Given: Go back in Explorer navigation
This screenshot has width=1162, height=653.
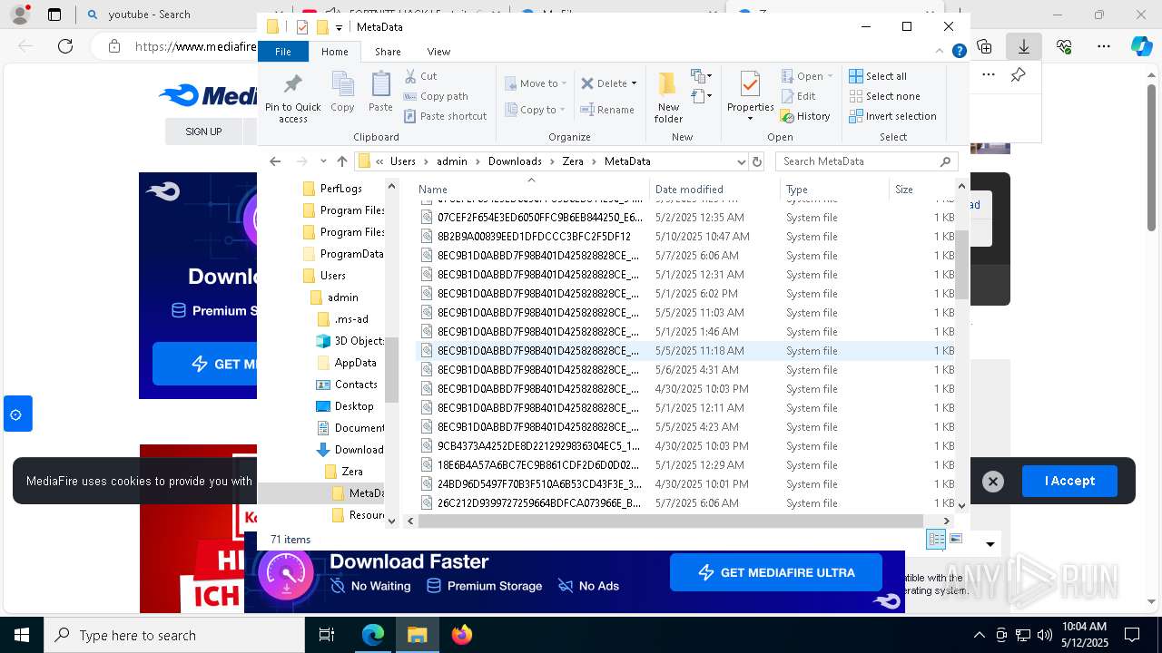Looking at the screenshot, I should point(275,161).
